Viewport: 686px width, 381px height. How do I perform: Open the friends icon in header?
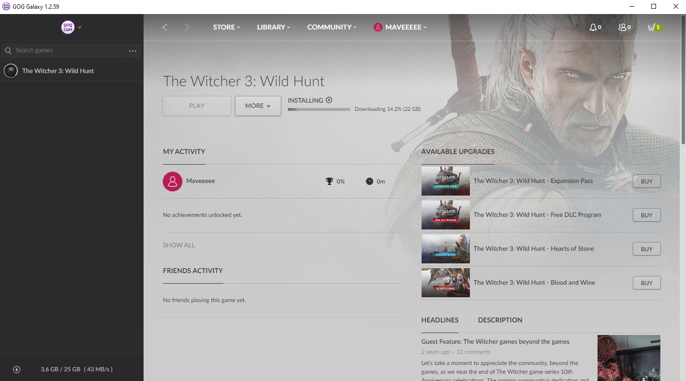pyautogui.click(x=623, y=27)
